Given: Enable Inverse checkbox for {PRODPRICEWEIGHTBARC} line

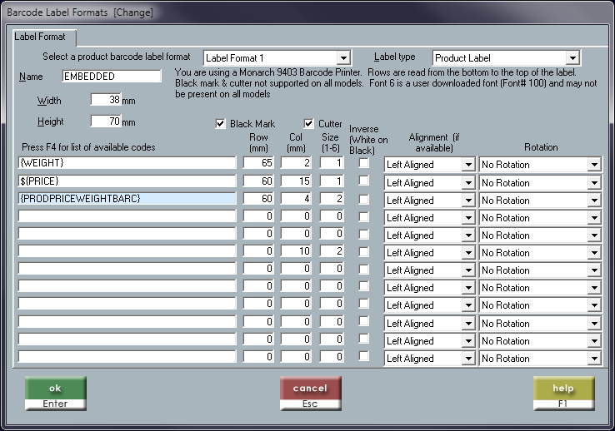Looking at the screenshot, I should pos(364,199).
